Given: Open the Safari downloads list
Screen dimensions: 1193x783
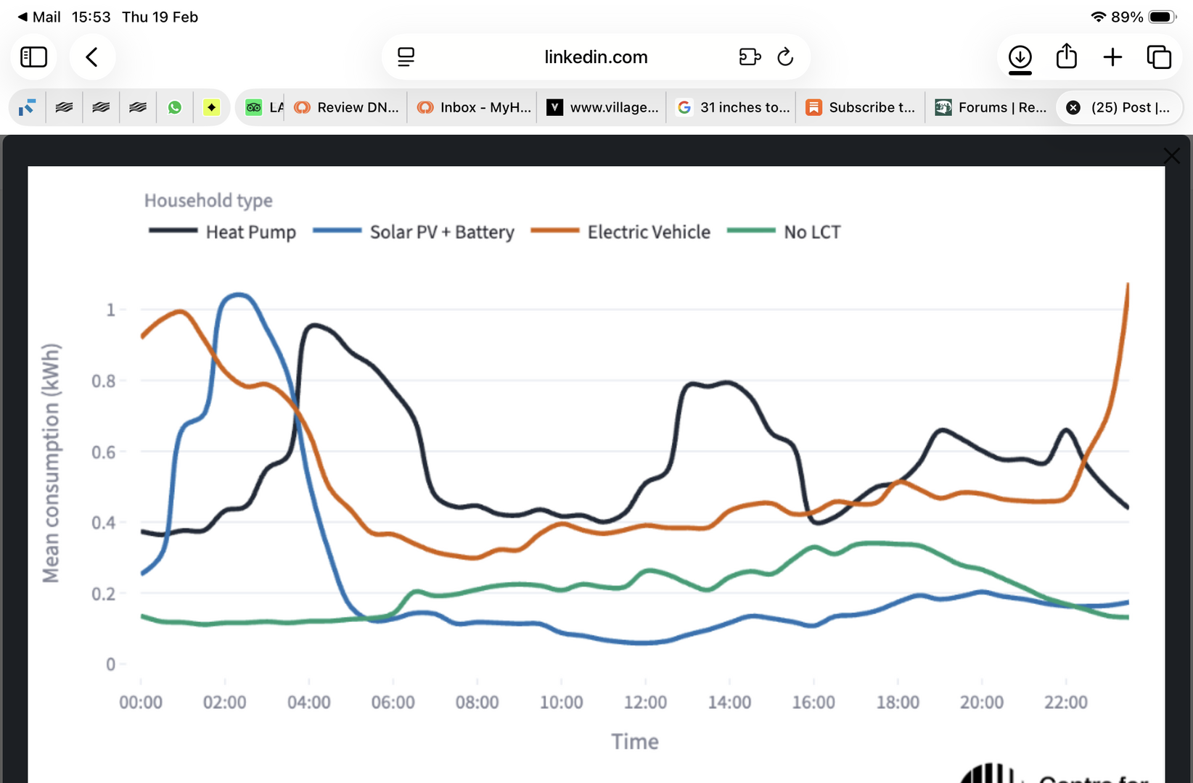Looking at the screenshot, I should pyautogui.click(x=1020, y=57).
